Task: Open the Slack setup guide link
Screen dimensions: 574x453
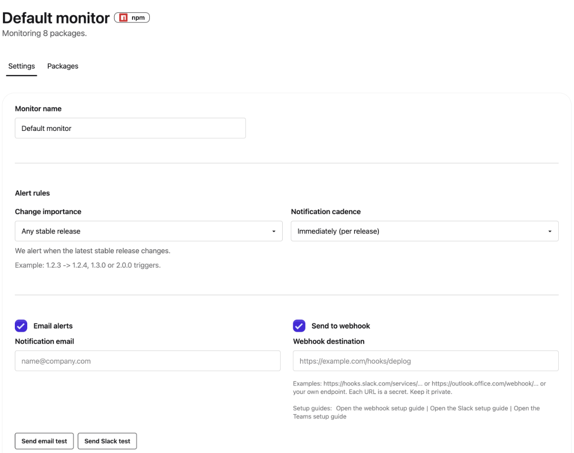Action: pos(469,409)
